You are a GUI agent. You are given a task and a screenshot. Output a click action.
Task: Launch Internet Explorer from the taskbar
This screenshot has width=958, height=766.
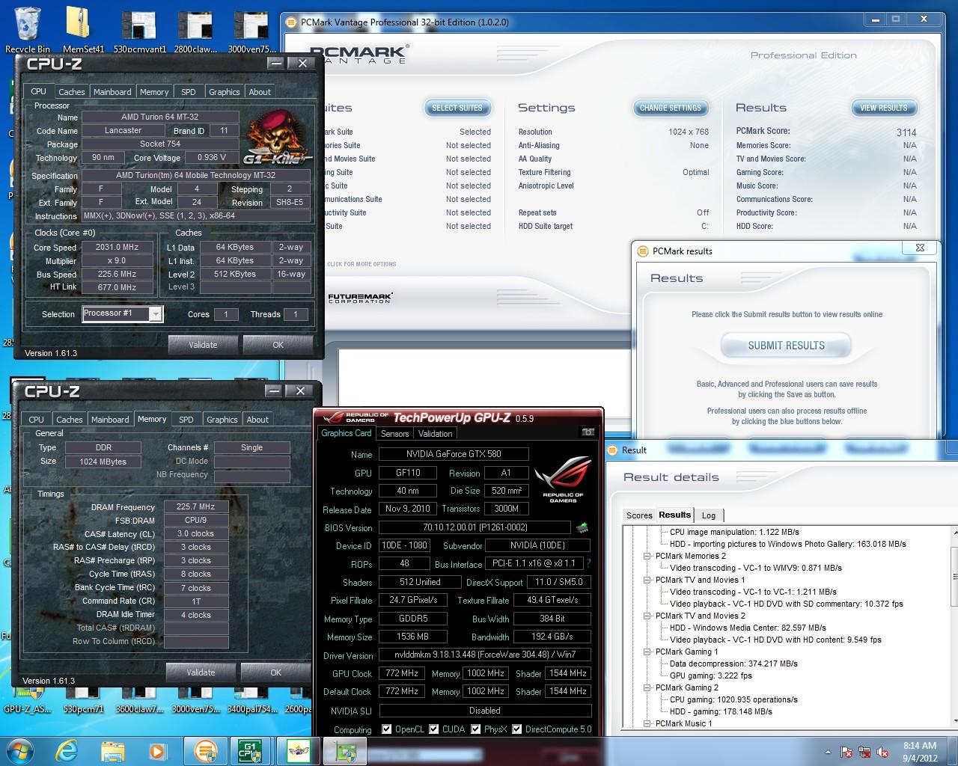67,750
